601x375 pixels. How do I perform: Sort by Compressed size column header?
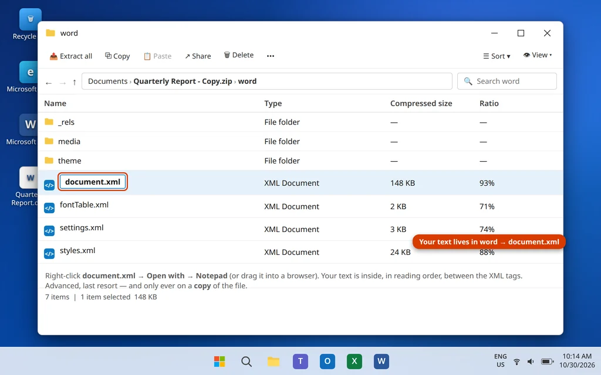(x=421, y=103)
